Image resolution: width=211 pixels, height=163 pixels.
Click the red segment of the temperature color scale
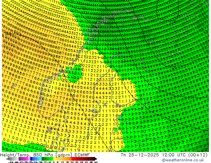pyautogui.click(x=73, y=159)
